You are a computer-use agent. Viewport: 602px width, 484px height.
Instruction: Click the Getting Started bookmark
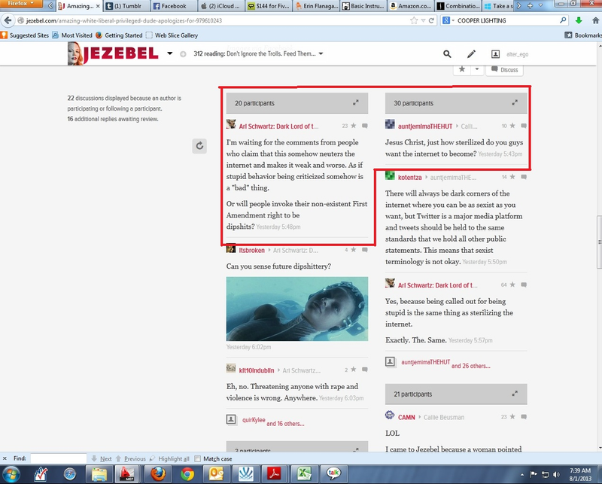(x=119, y=35)
